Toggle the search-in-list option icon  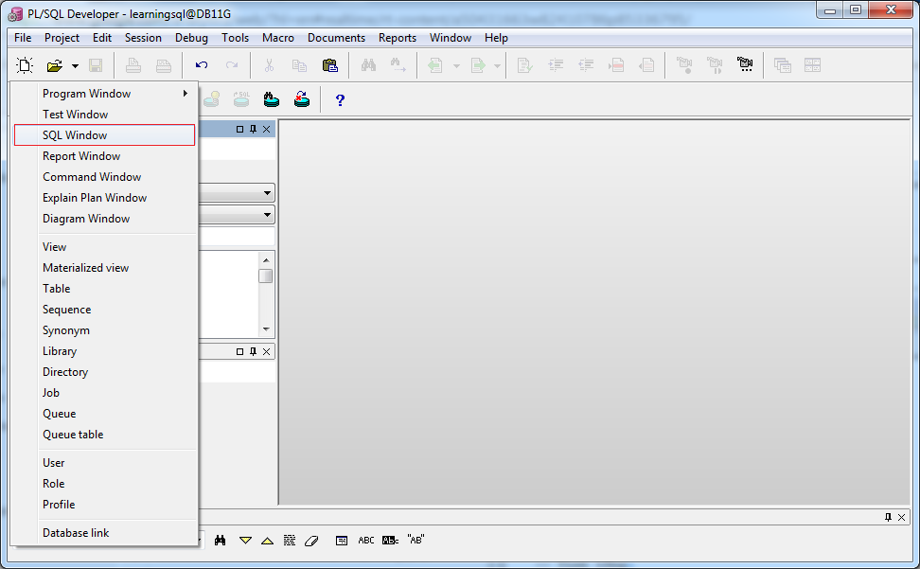[342, 541]
